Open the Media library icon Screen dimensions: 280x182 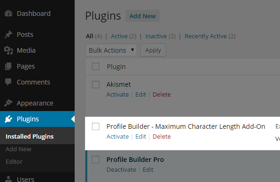point(8,50)
